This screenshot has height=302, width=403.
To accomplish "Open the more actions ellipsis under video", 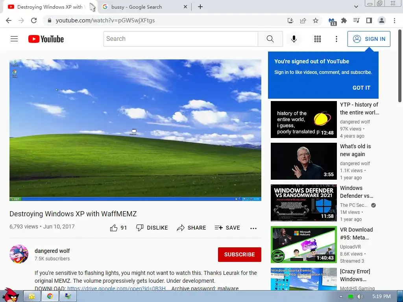I will click(253, 228).
